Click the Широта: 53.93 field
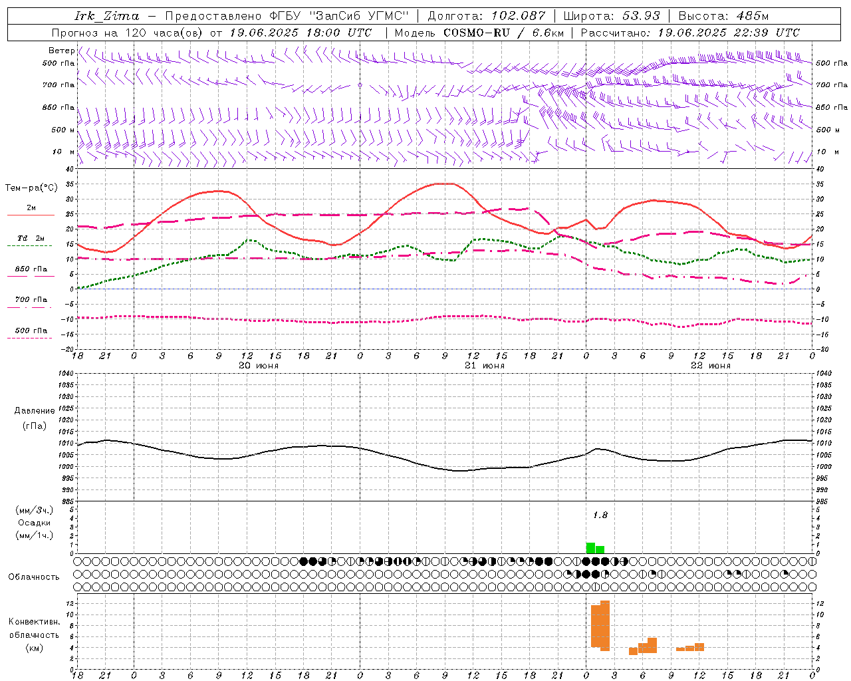Viewport: 851px width, 681px height. click(x=612, y=16)
